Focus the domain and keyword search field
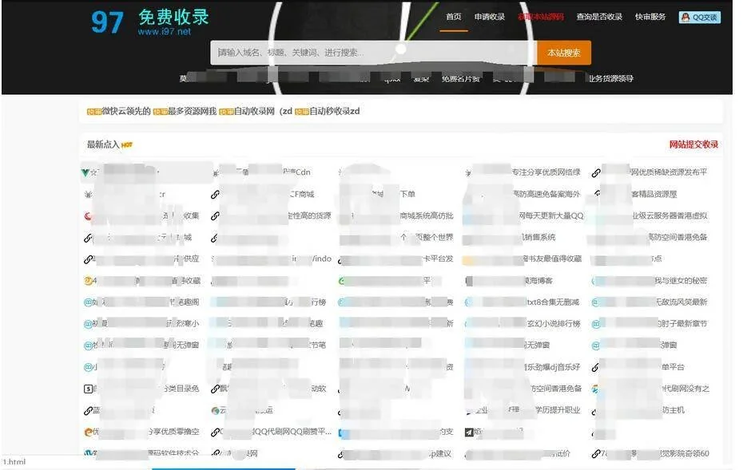The height and width of the screenshot is (470, 743). (x=371, y=53)
